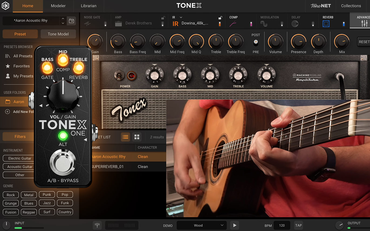Viewport: 370px width, 231px height.
Task: Click the Tone Model button
Action: [x=58, y=34]
